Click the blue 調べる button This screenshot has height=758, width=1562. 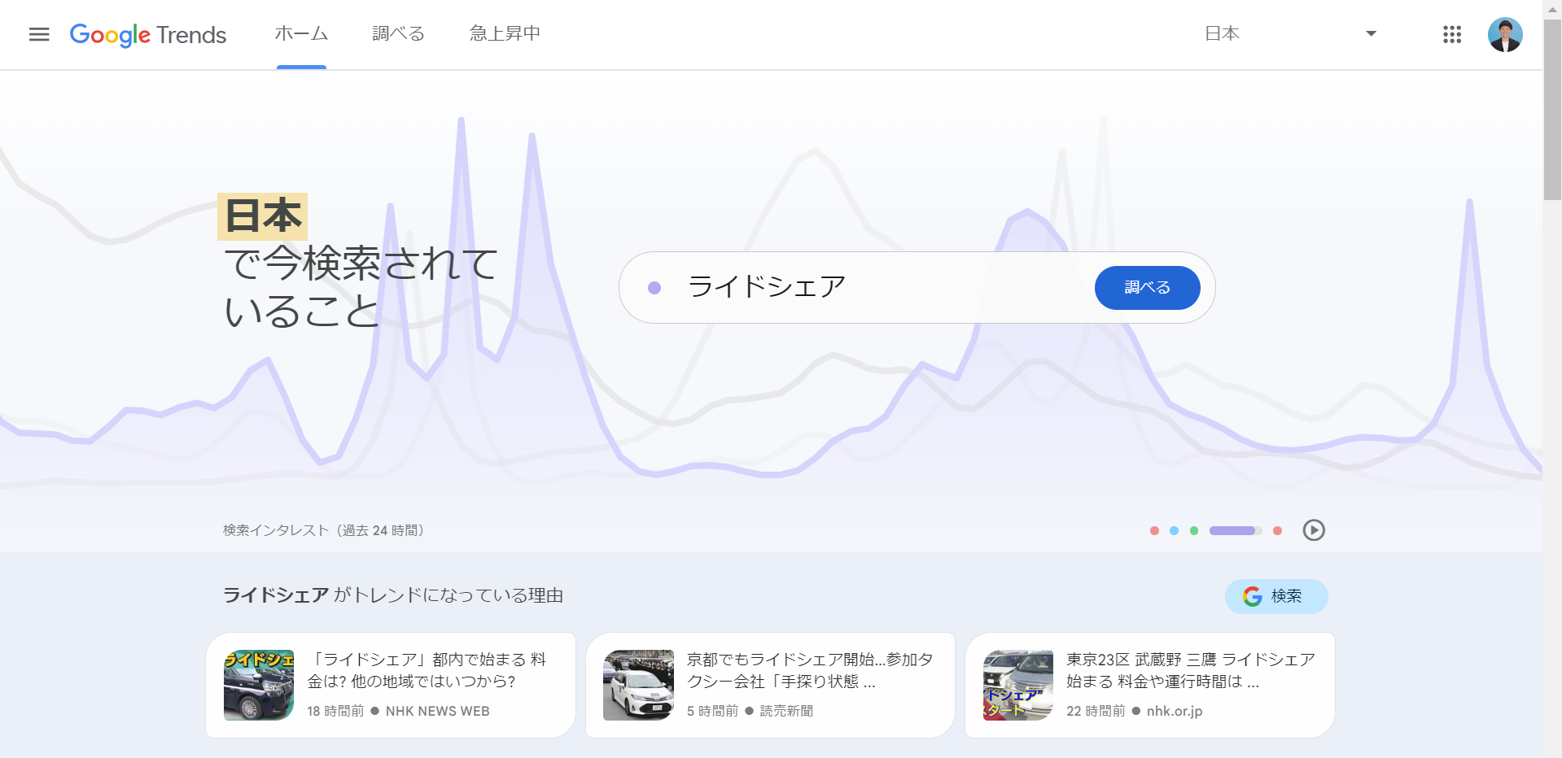coord(1147,287)
